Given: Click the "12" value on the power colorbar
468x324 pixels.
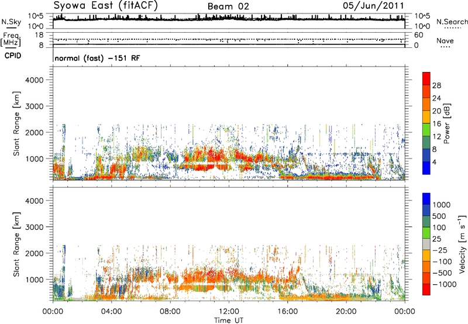Looking at the screenshot, I should [436, 137].
